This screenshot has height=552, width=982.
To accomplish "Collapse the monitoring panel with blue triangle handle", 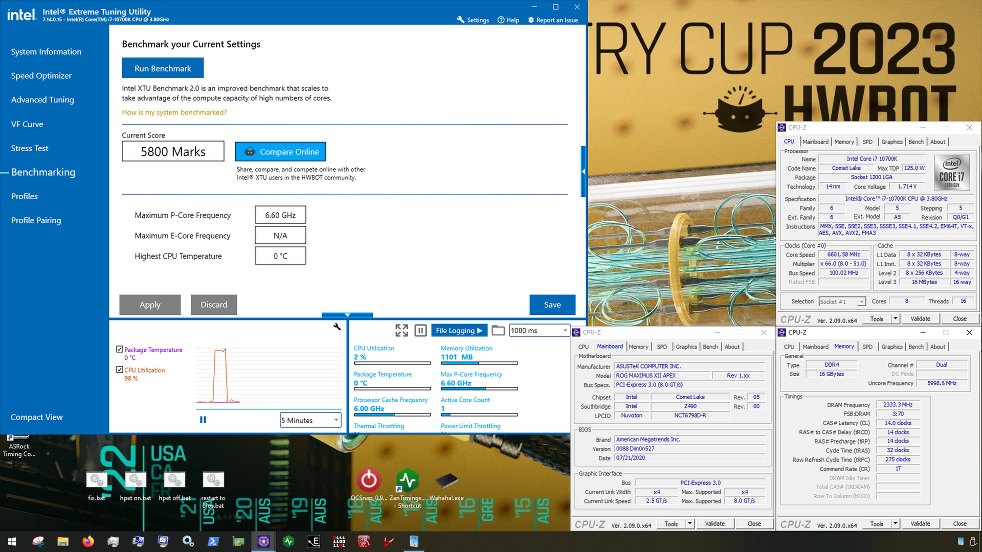I will [x=347, y=315].
